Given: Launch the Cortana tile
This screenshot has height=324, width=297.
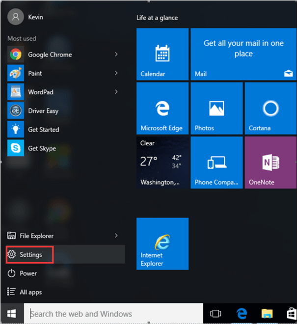Looking at the screenshot, I should click(270, 108).
